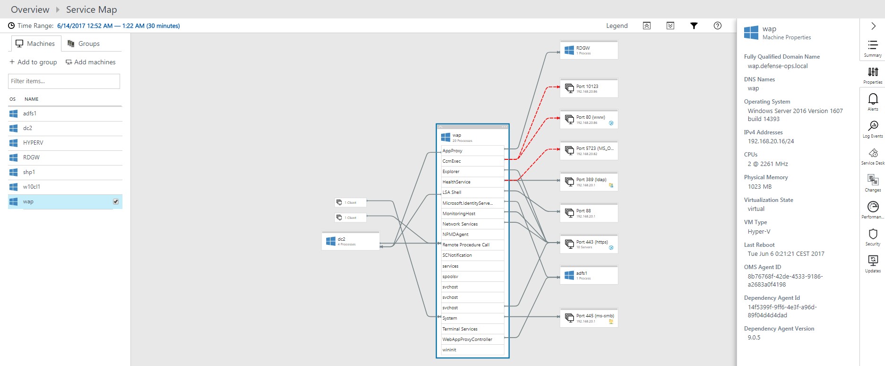Collapse all nodes with up-arrow icon
This screenshot has width=885, height=366.
pos(646,26)
